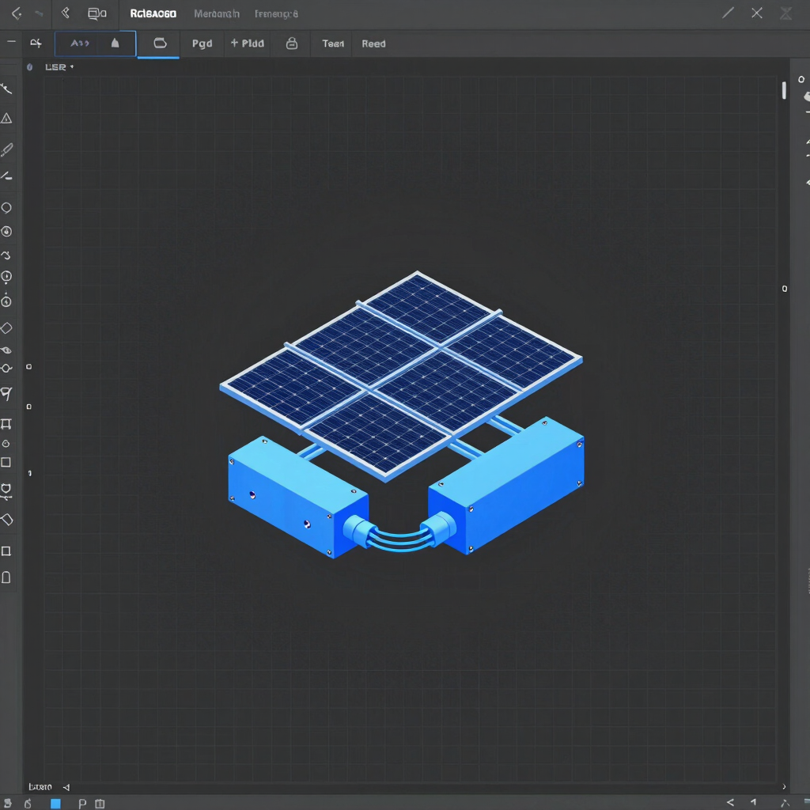Click the triangle arrow beside the bottom-left label
Screen dimensions: 810x810
pos(66,787)
